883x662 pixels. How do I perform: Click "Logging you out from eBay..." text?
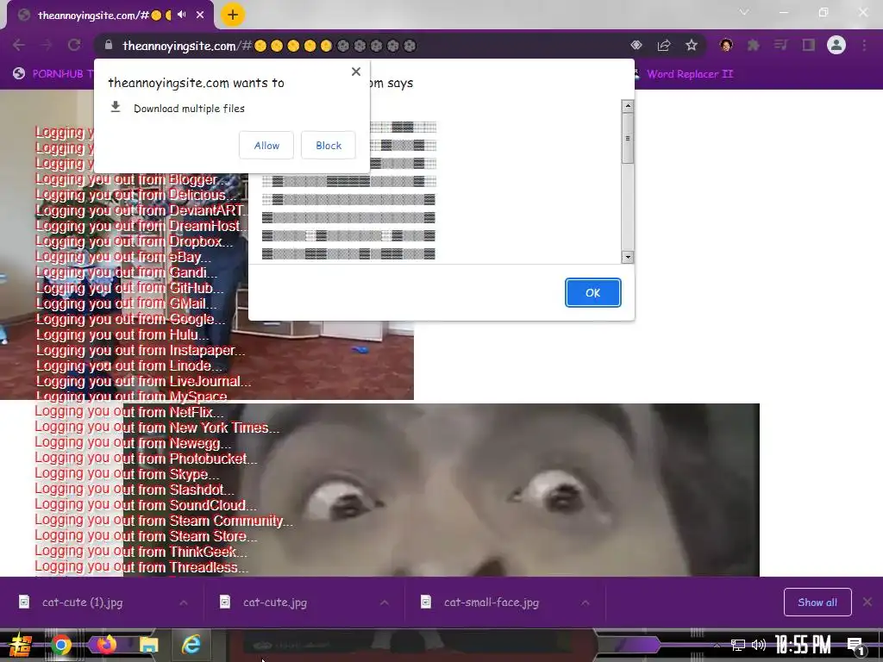tap(123, 257)
